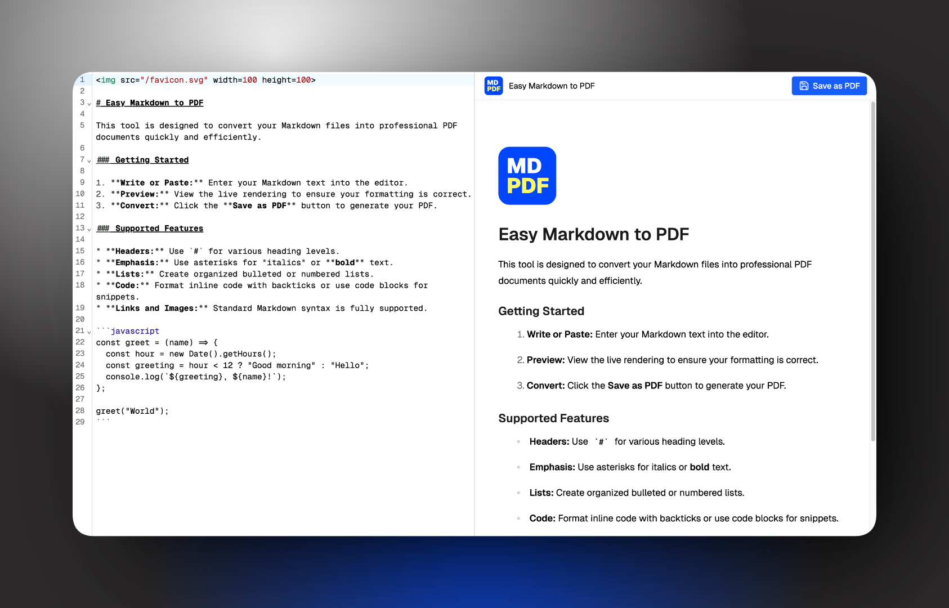Click line number 21 in the editor gutter
This screenshot has height=608, width=949.
[79, 330]
